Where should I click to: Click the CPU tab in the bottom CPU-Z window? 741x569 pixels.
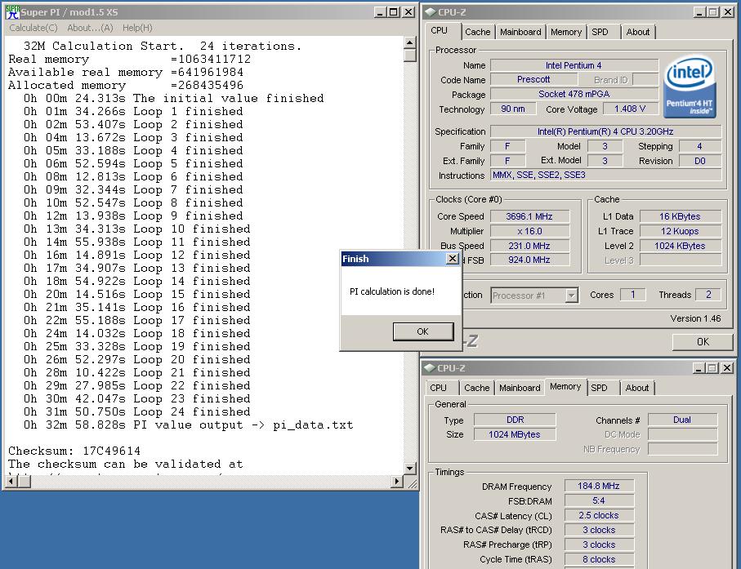(x=438, y=388)
